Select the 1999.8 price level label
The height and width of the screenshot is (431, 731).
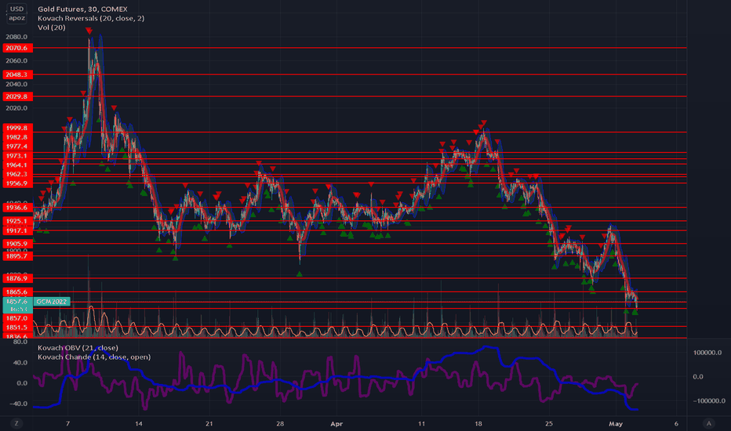click(x=16, y=128)
